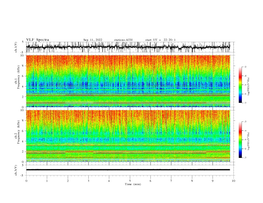
Task: Click the ch.1 voltage waveform trace
Action: (128, 47)
